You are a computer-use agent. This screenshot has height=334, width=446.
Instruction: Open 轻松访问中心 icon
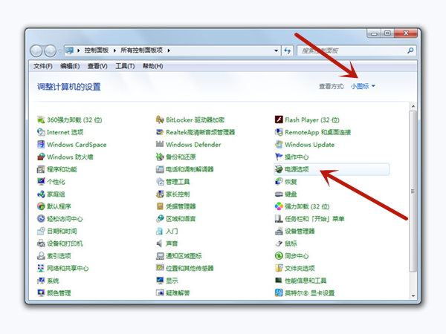coord(41,219)
